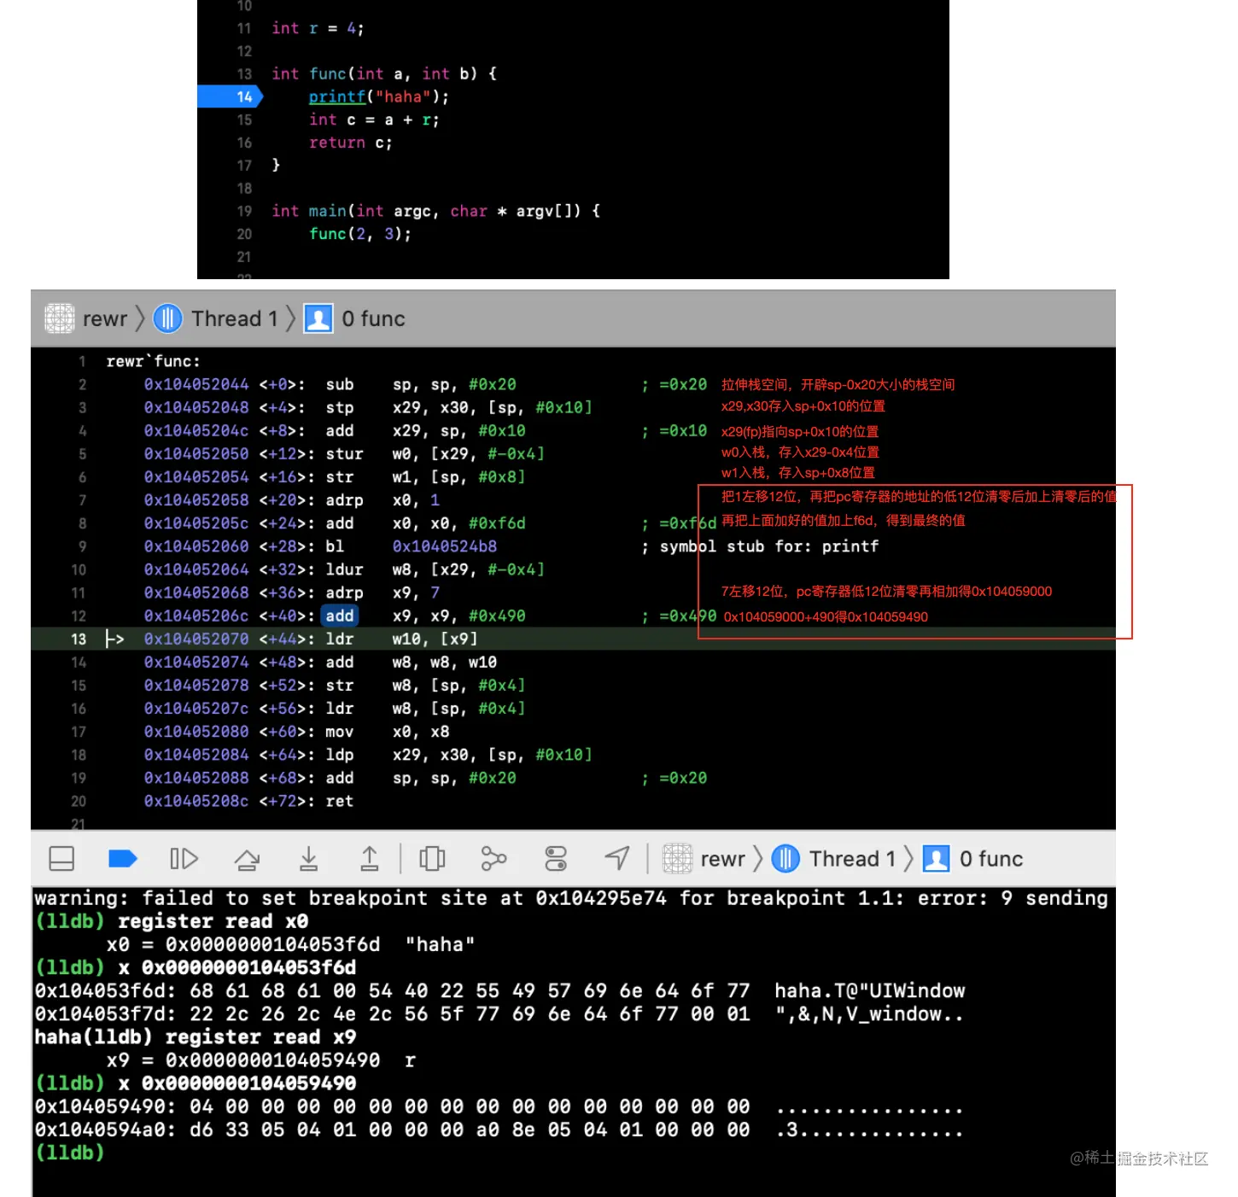Click add w8, w8, w10 instruction
The image size is (1238, 1197).
point(411,662)
